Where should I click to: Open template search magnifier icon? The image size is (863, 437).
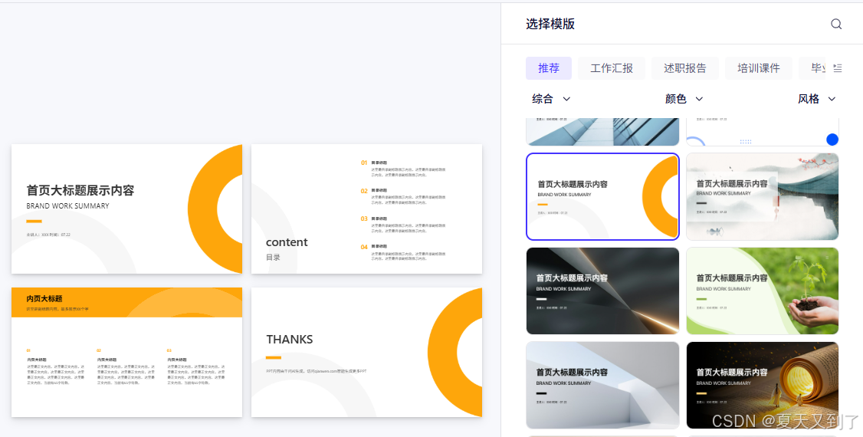pos(836,25)
